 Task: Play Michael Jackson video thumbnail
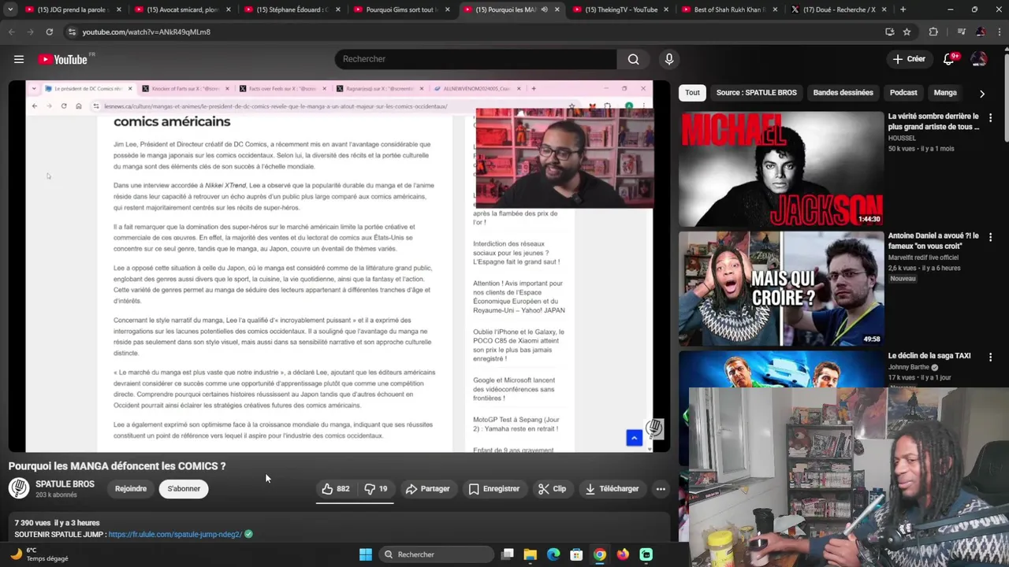point(781,169)
